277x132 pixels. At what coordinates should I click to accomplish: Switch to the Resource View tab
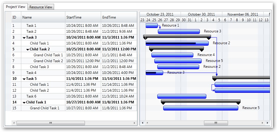41,7
